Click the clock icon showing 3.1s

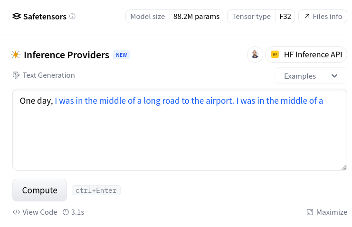pyautogui.click(x=66, y=212)
